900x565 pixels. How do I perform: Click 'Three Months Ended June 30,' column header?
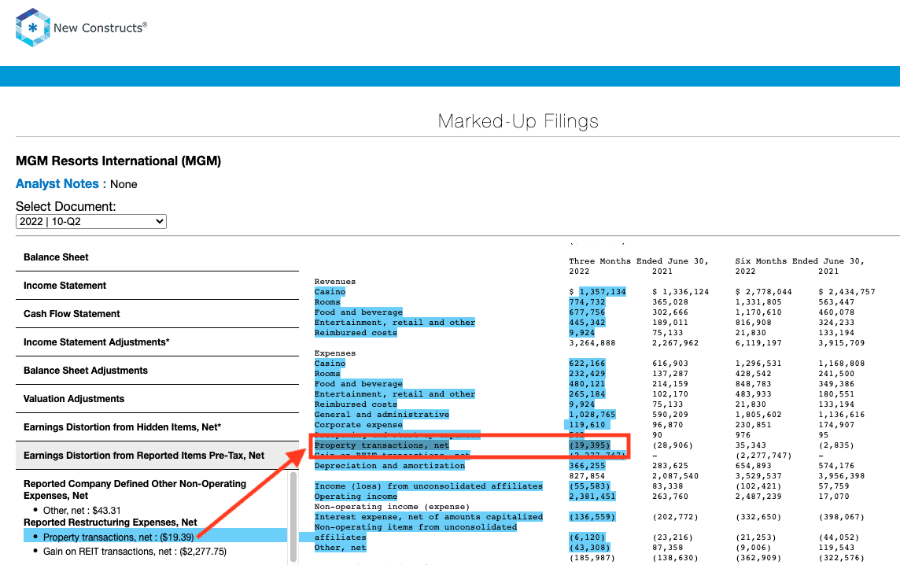639,261
